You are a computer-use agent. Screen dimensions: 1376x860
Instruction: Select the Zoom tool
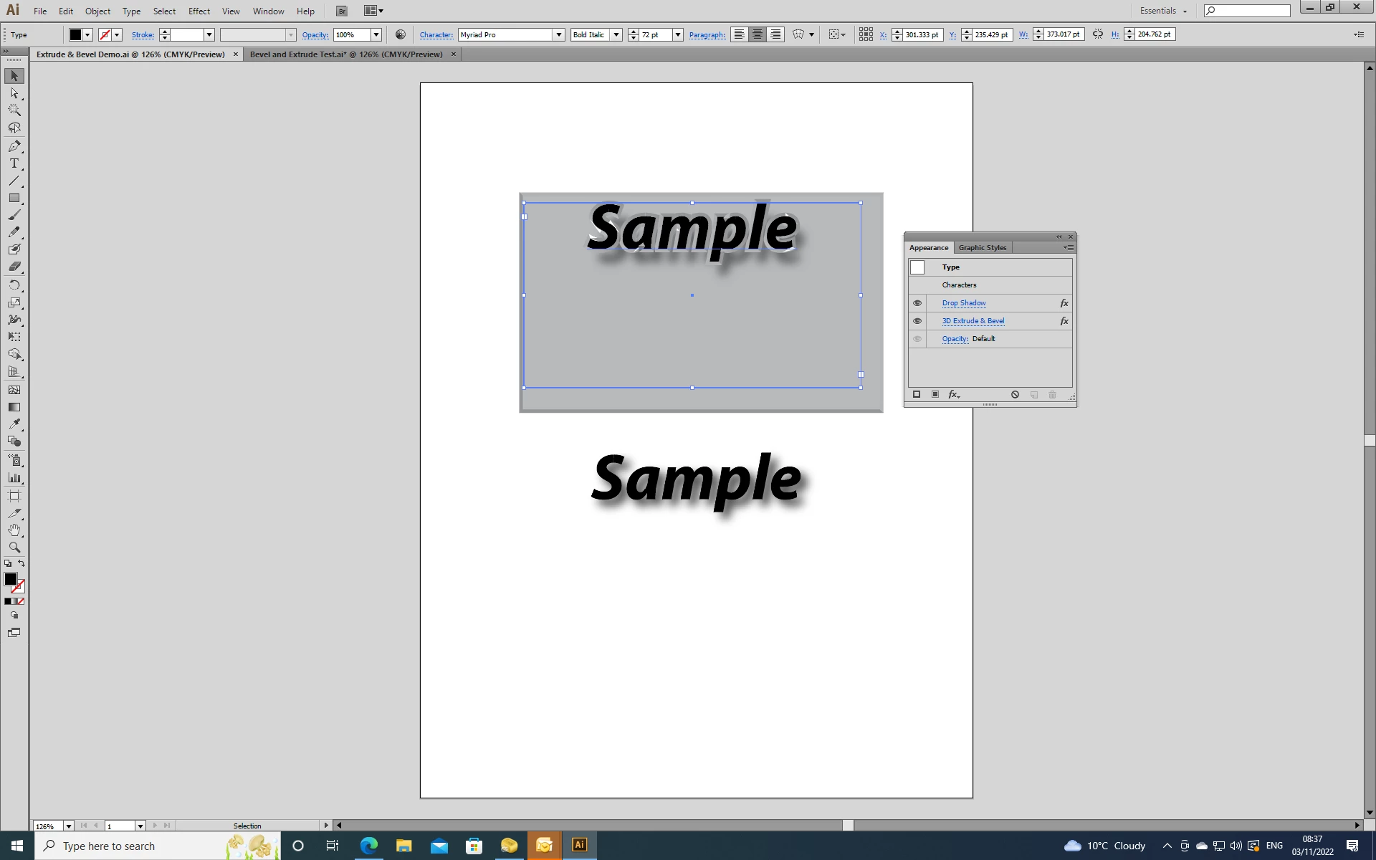click(14, 548)
